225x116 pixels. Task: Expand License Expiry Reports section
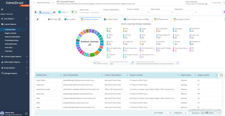27,57
